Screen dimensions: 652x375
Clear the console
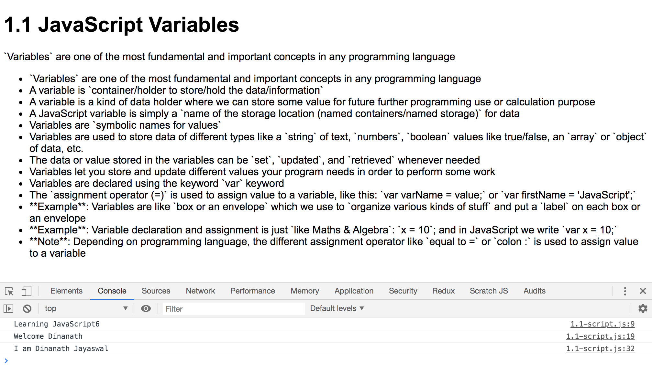click(x=27, y=308)
